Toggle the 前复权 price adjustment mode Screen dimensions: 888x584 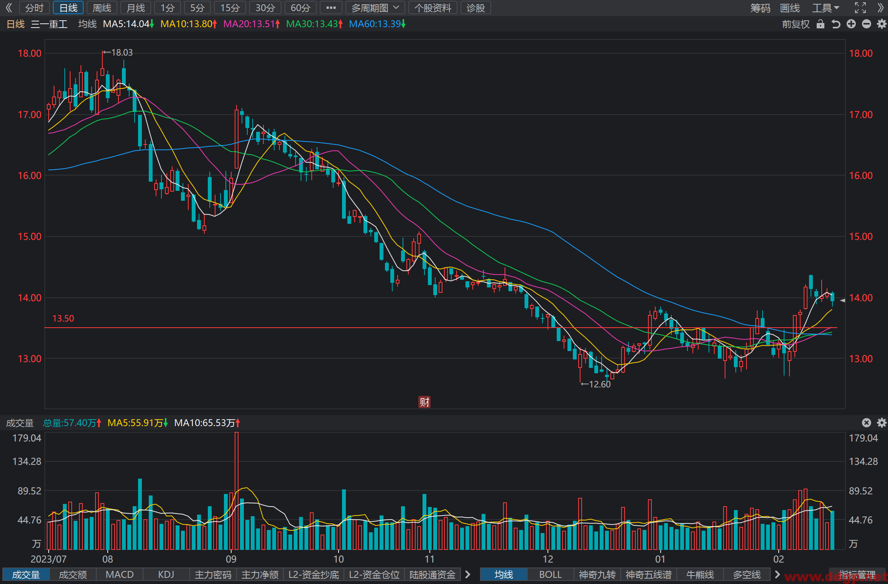coord(796,24)
